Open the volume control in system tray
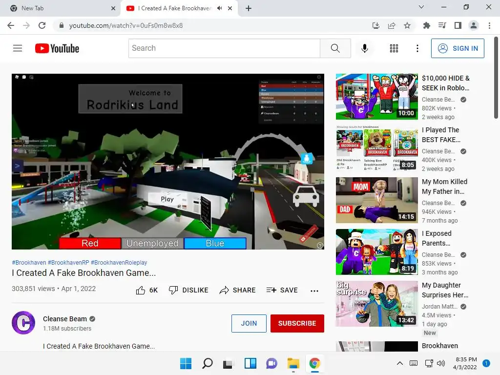The width and height of the screenshot is (500, 375). tap(441, 363)
